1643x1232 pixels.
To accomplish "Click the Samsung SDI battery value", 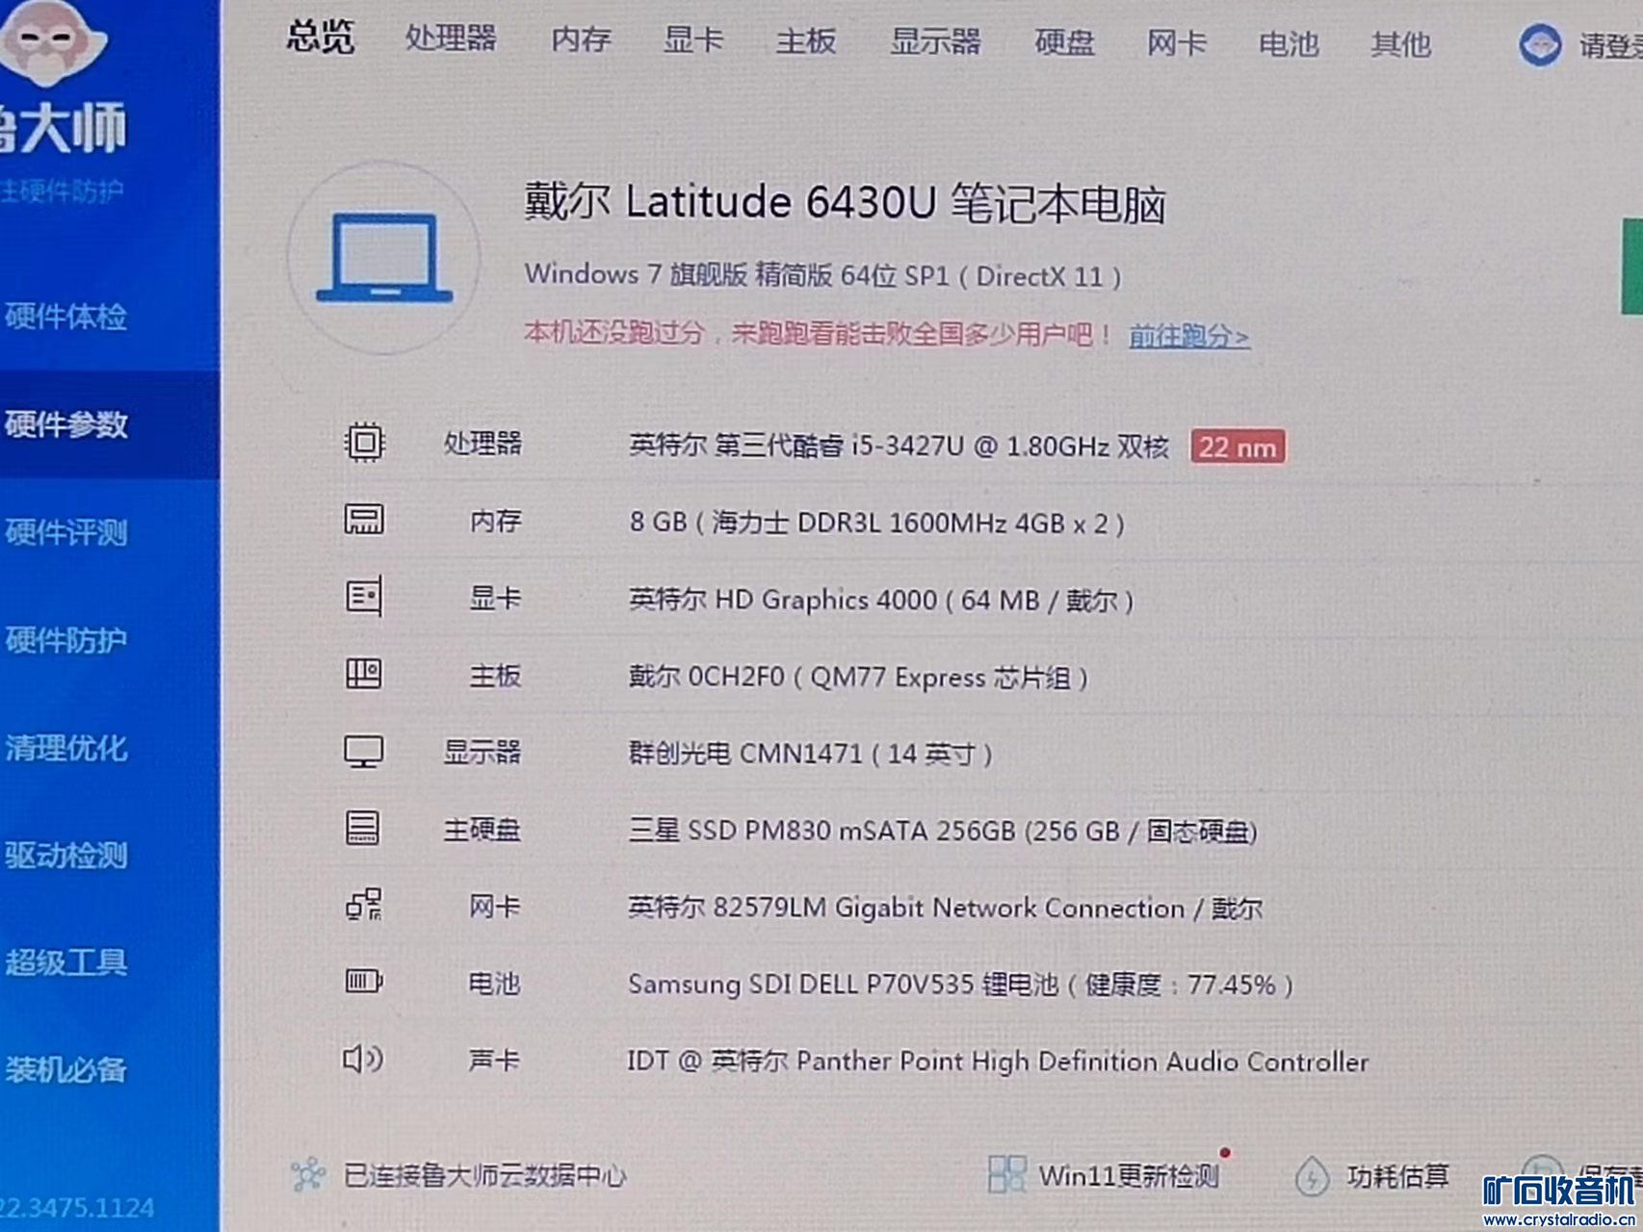I will coord(960,985).
